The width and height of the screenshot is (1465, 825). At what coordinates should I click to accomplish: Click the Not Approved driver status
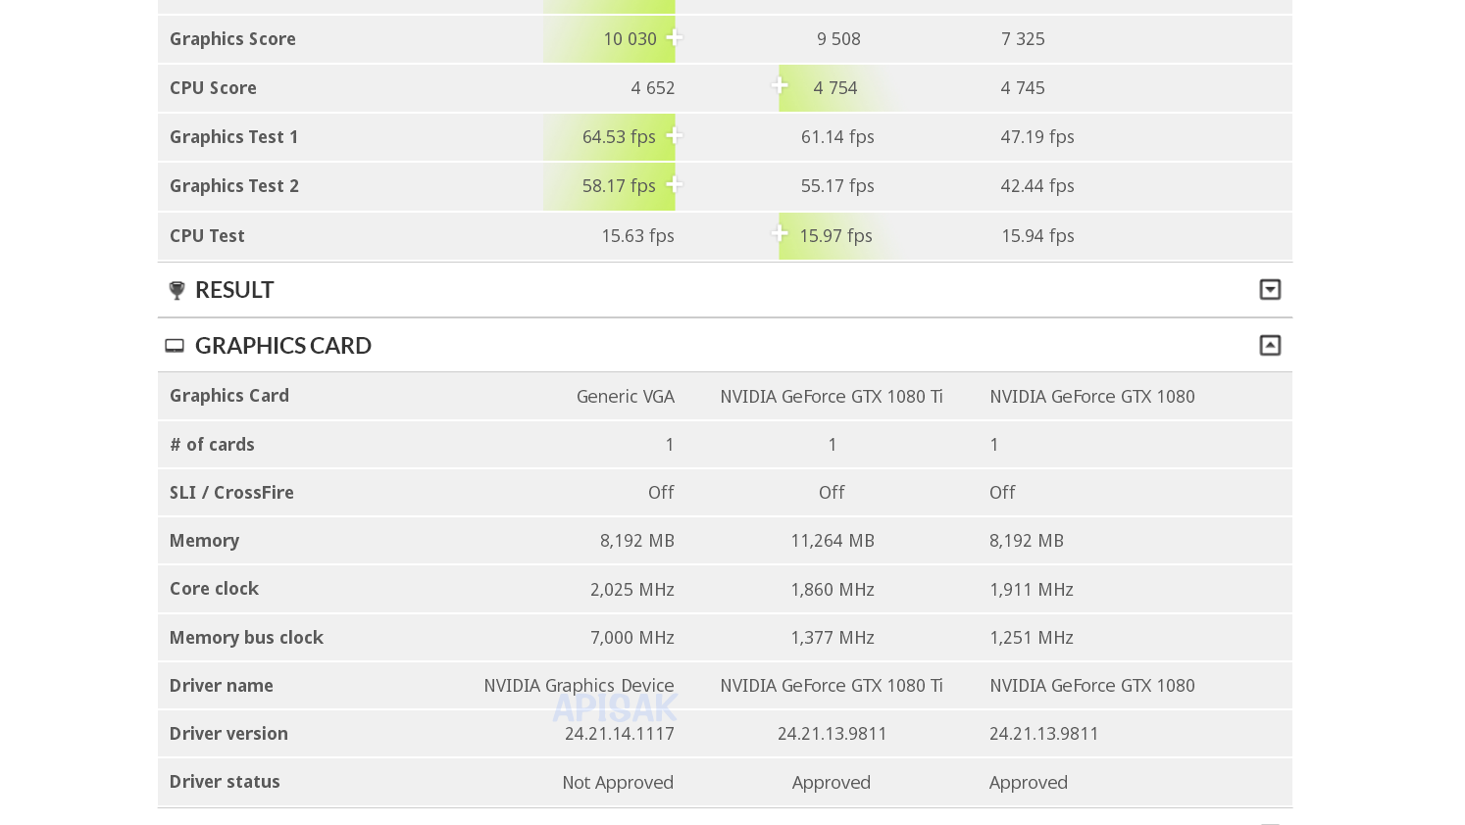(x=618, y=783)
